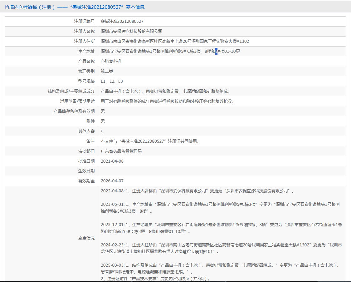Click the 变更情况 label

click(86, 238)
